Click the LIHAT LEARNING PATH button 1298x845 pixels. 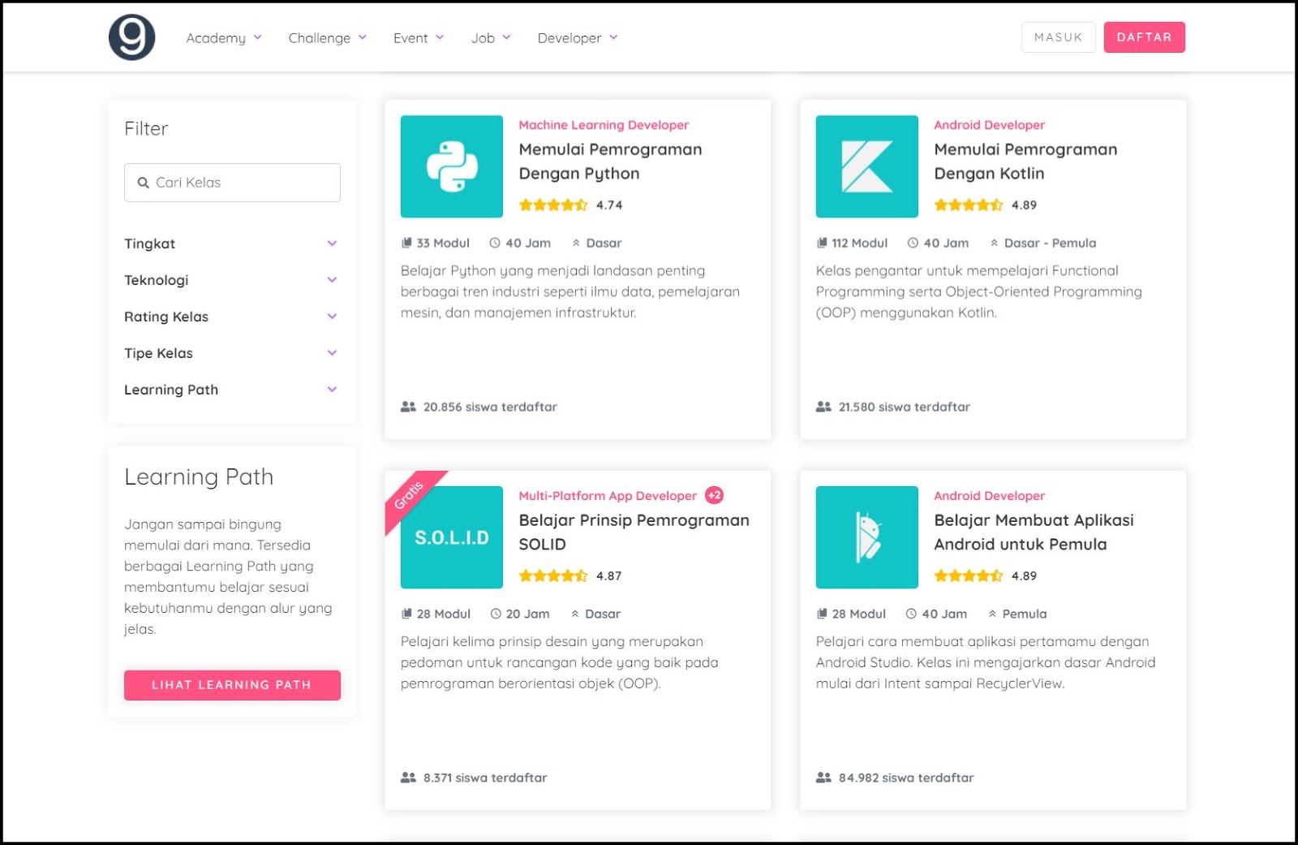click(x=232, y=684)
